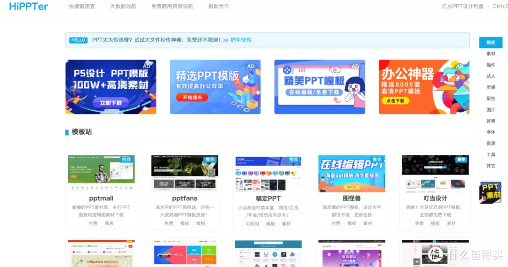Screen dimensions: 508x267
Task: Select 资源 in the side navigation
Action: pyautogui.click(x=491, y=143)
